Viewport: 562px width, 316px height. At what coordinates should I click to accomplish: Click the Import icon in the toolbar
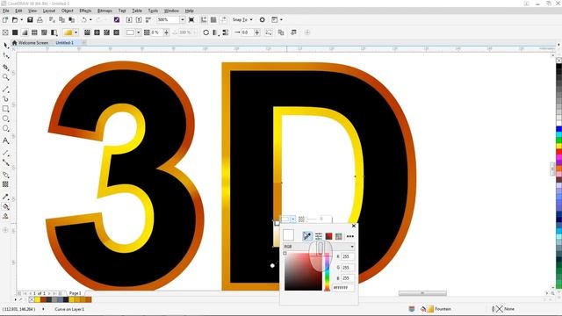(129, 19)
